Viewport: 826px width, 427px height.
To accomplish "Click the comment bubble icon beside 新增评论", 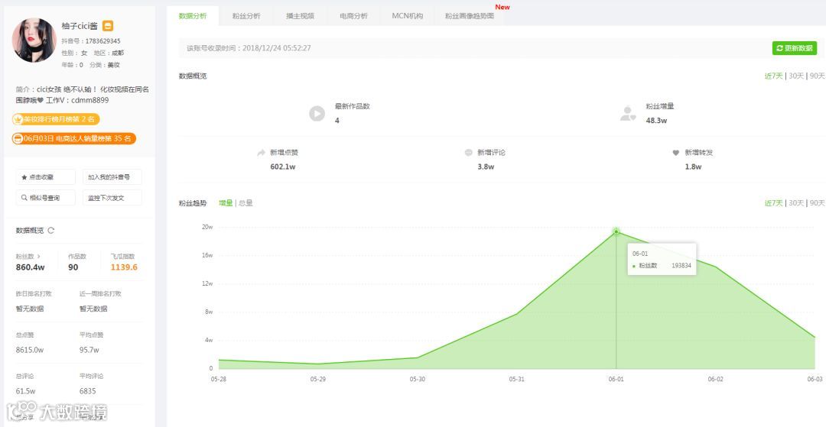I will point(468,153).
